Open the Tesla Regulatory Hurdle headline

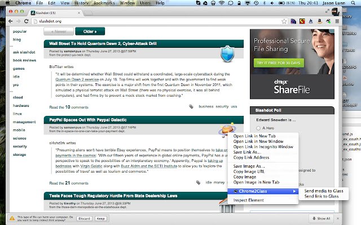pyautogui.click(x=113, y=196)
